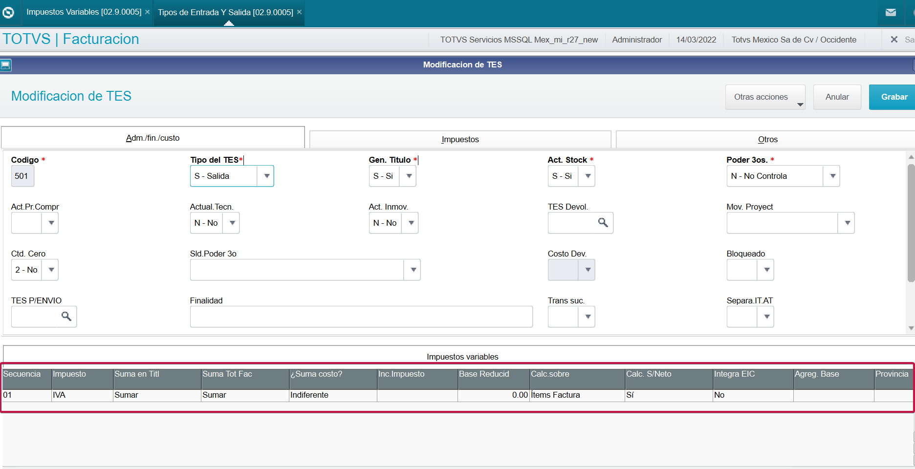
Task: Select Tipos de Entrada Y Salida tab
Action: tap(225, 12)
